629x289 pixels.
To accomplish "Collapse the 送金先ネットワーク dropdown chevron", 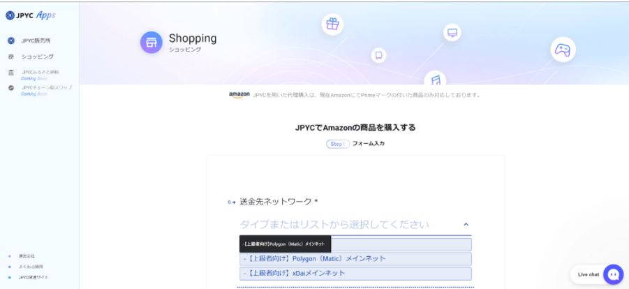I will tap(466, 225).
